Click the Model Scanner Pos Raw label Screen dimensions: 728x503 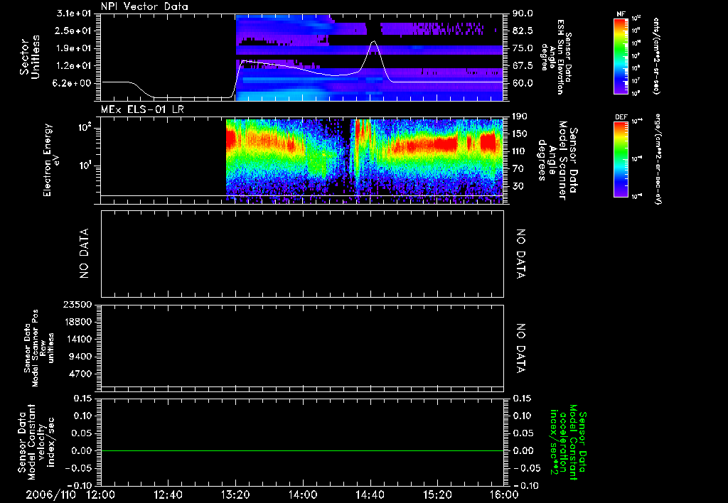pyautogui.click(x=38, y=348)
